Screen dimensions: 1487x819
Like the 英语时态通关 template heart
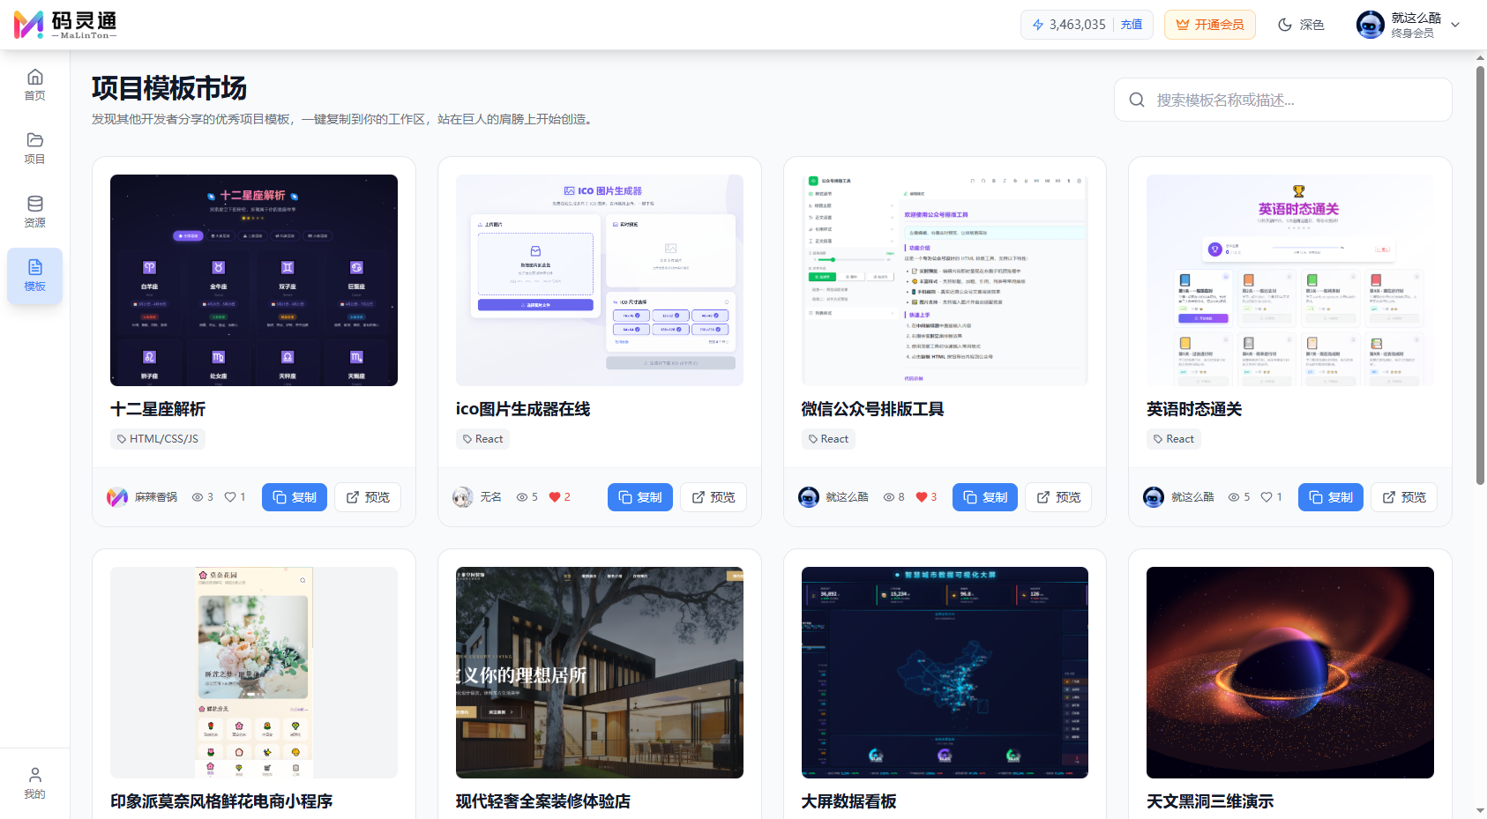[1267, 497]
